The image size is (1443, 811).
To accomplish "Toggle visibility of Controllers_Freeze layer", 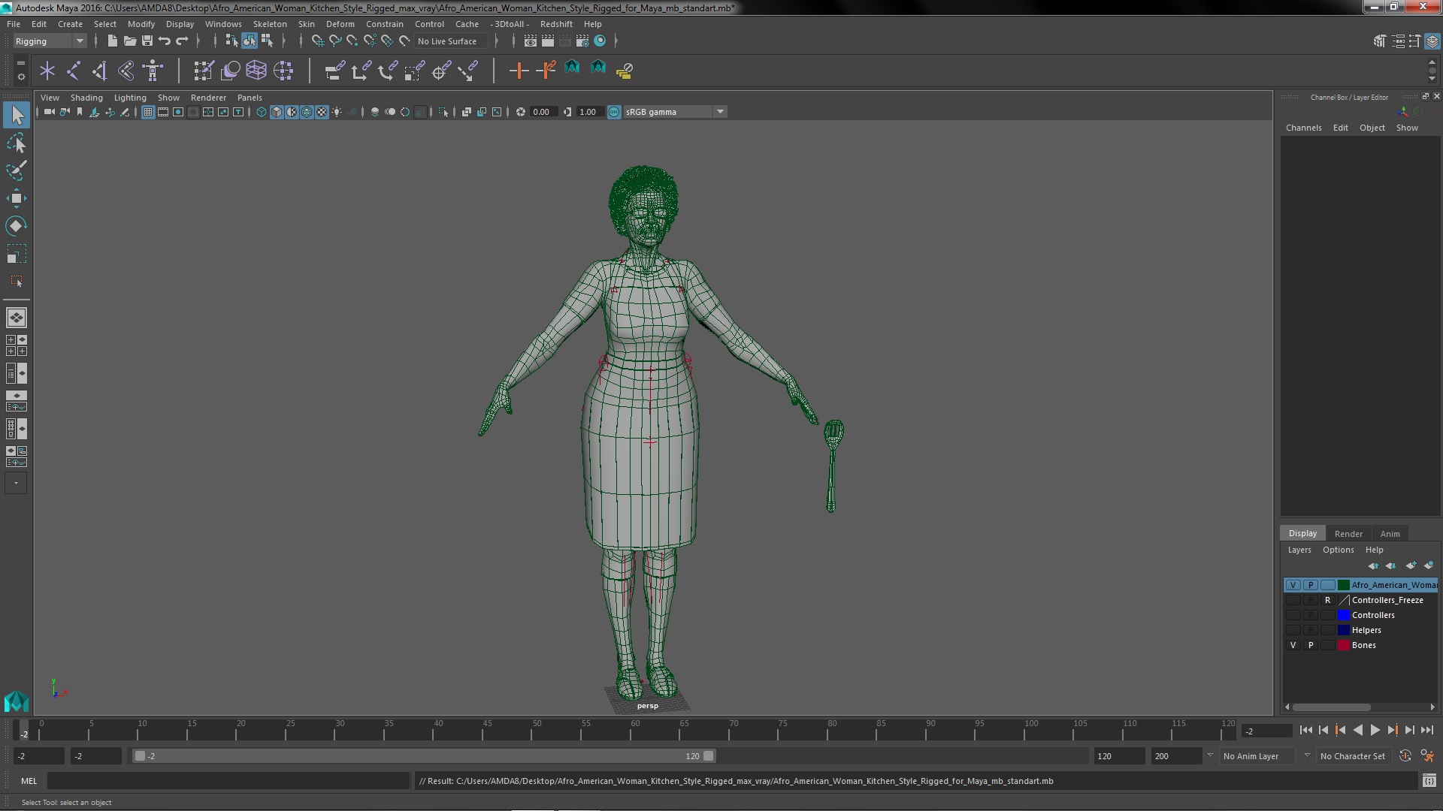I will tap(1293, 600).
